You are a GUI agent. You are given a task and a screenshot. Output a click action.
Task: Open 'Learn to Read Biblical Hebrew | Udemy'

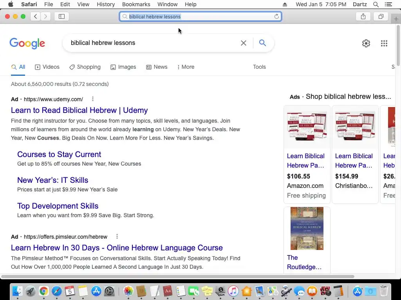click(79, 110)
